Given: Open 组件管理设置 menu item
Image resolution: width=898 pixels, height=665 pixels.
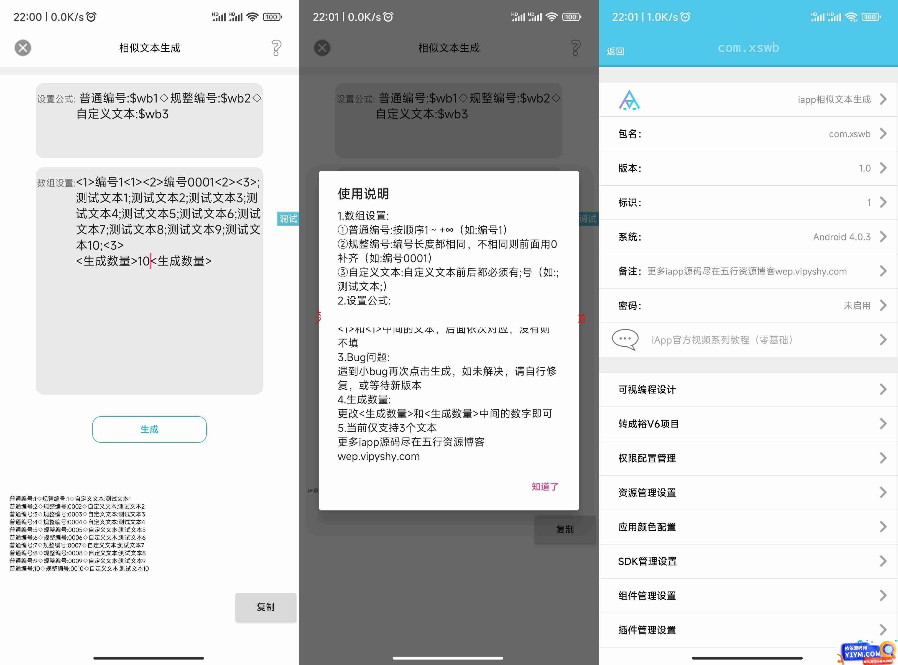Looking at the screenshot, I should 748,596.
